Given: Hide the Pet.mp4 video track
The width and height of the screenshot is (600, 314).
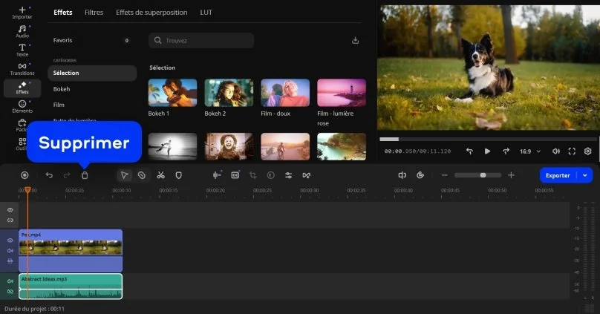Looking at the screenshot, I should click(10, 241).
